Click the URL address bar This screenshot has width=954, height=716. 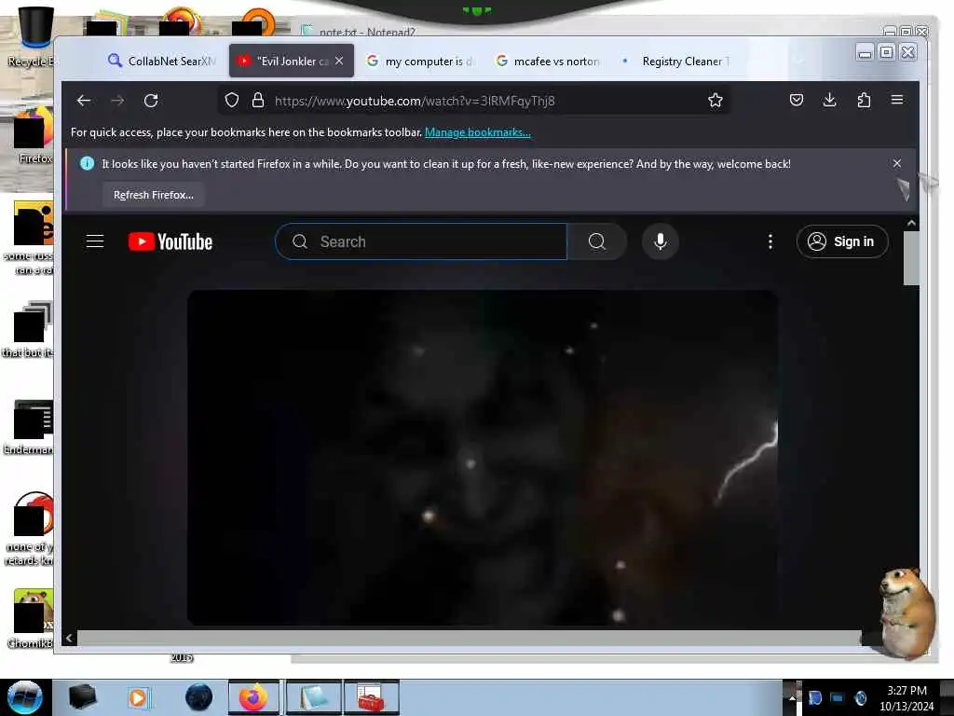click(474, 101)
